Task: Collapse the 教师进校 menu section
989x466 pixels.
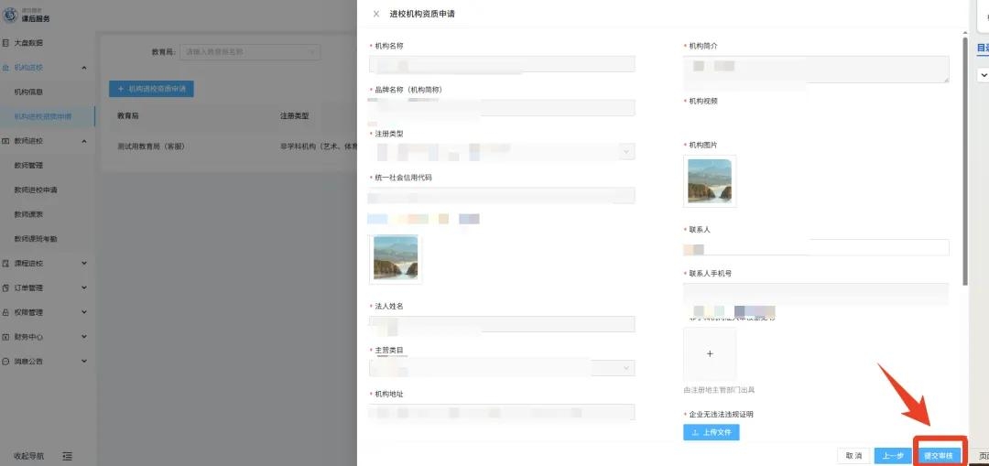Action: 84,141
